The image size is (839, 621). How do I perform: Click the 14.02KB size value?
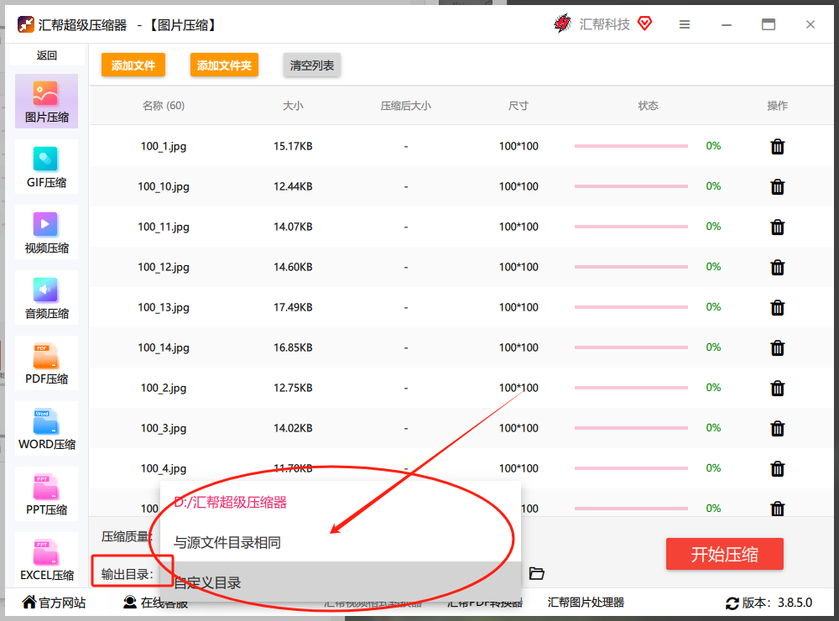point(293,428)
